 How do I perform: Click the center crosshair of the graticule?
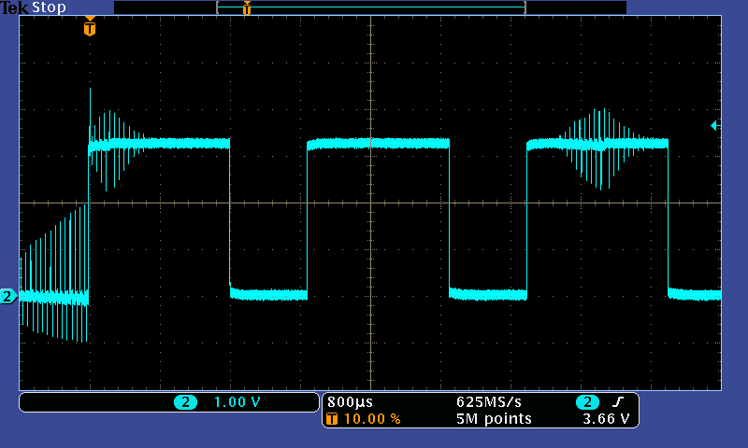[371, 203]
